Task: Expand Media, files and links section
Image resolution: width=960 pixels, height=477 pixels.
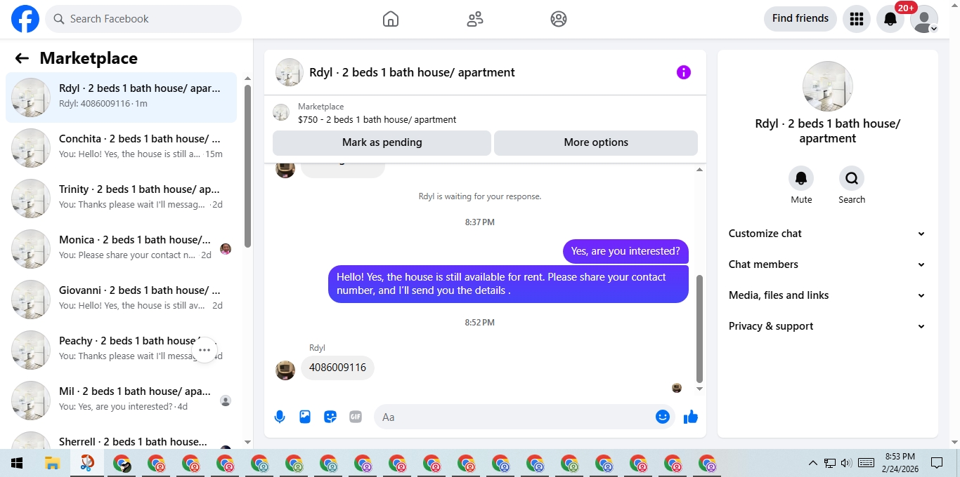Action: [x=828, y=295]
